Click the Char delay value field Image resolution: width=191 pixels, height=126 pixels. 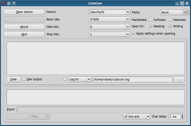point(174,117)
